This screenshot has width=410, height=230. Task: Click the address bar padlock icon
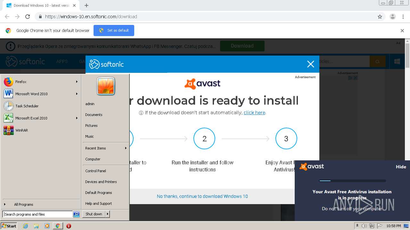(40, 17)
